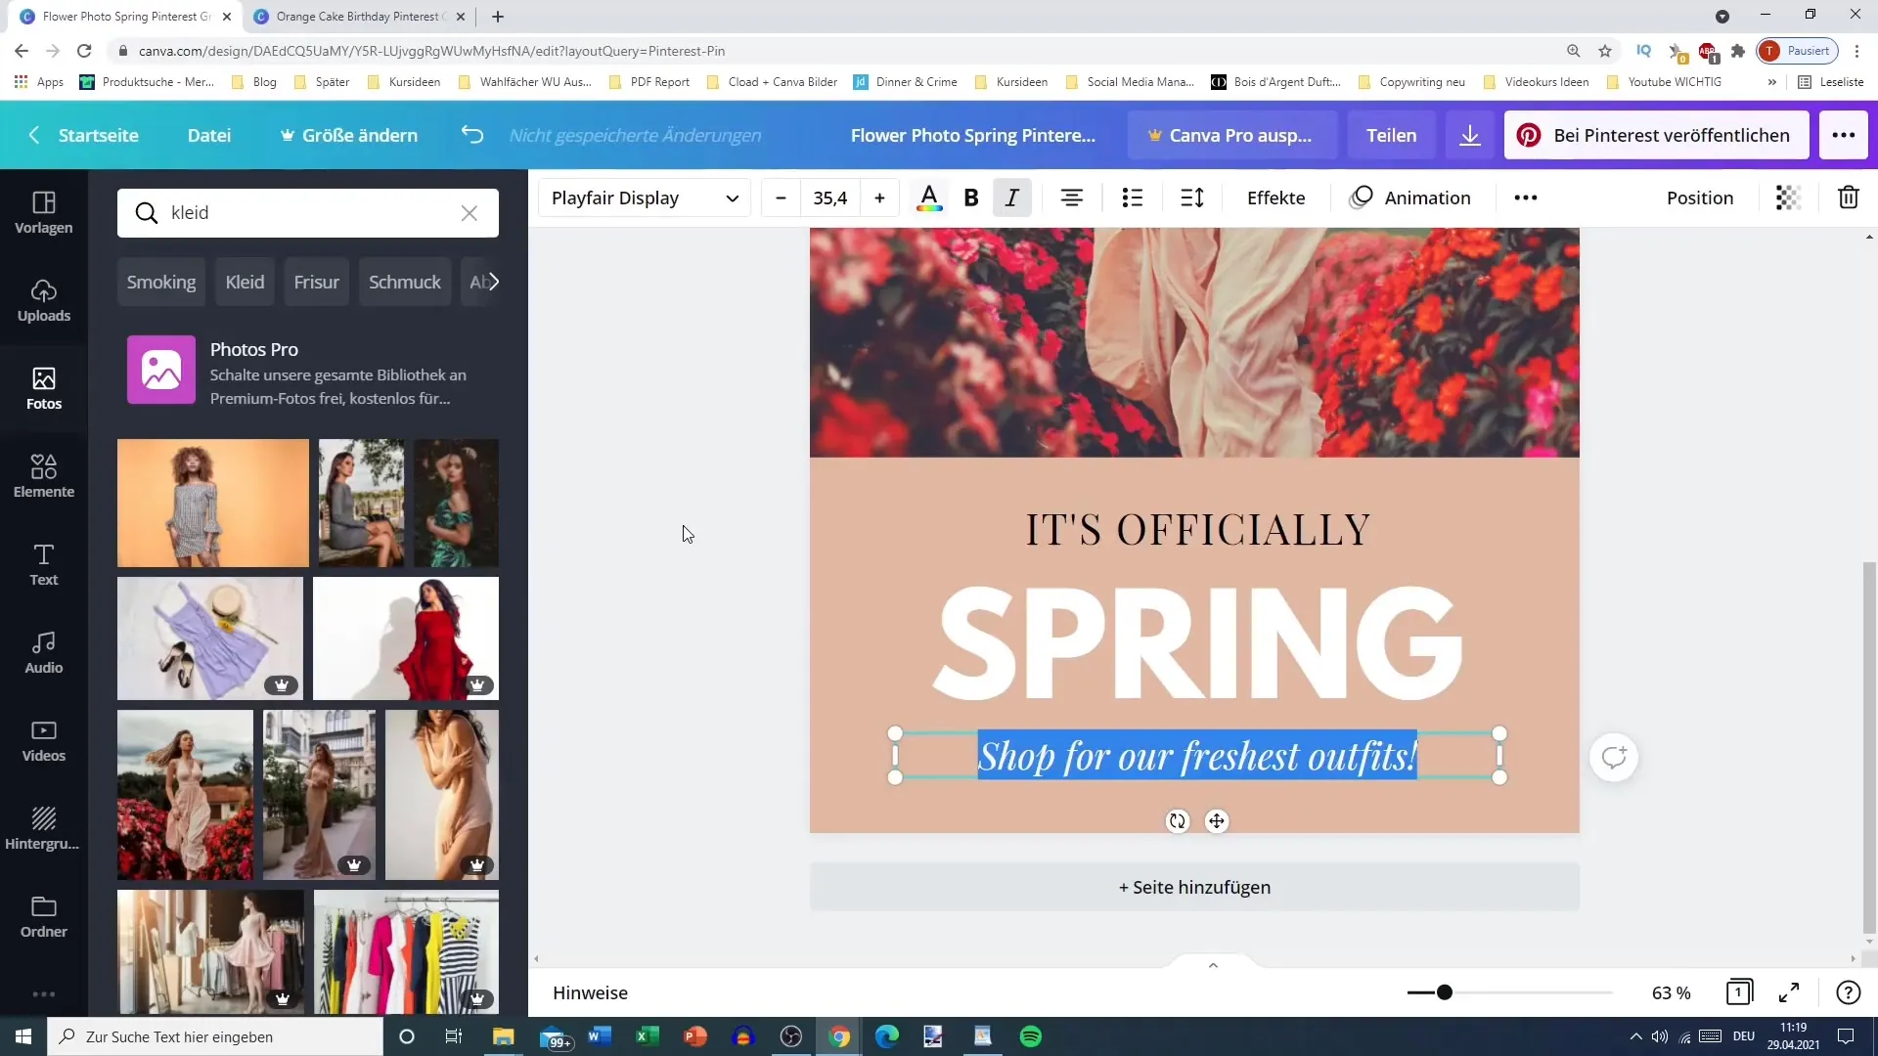Select the Text tool in sidebar
The width and height of the screenshot is (1878, 1056).
pos(44,563)
